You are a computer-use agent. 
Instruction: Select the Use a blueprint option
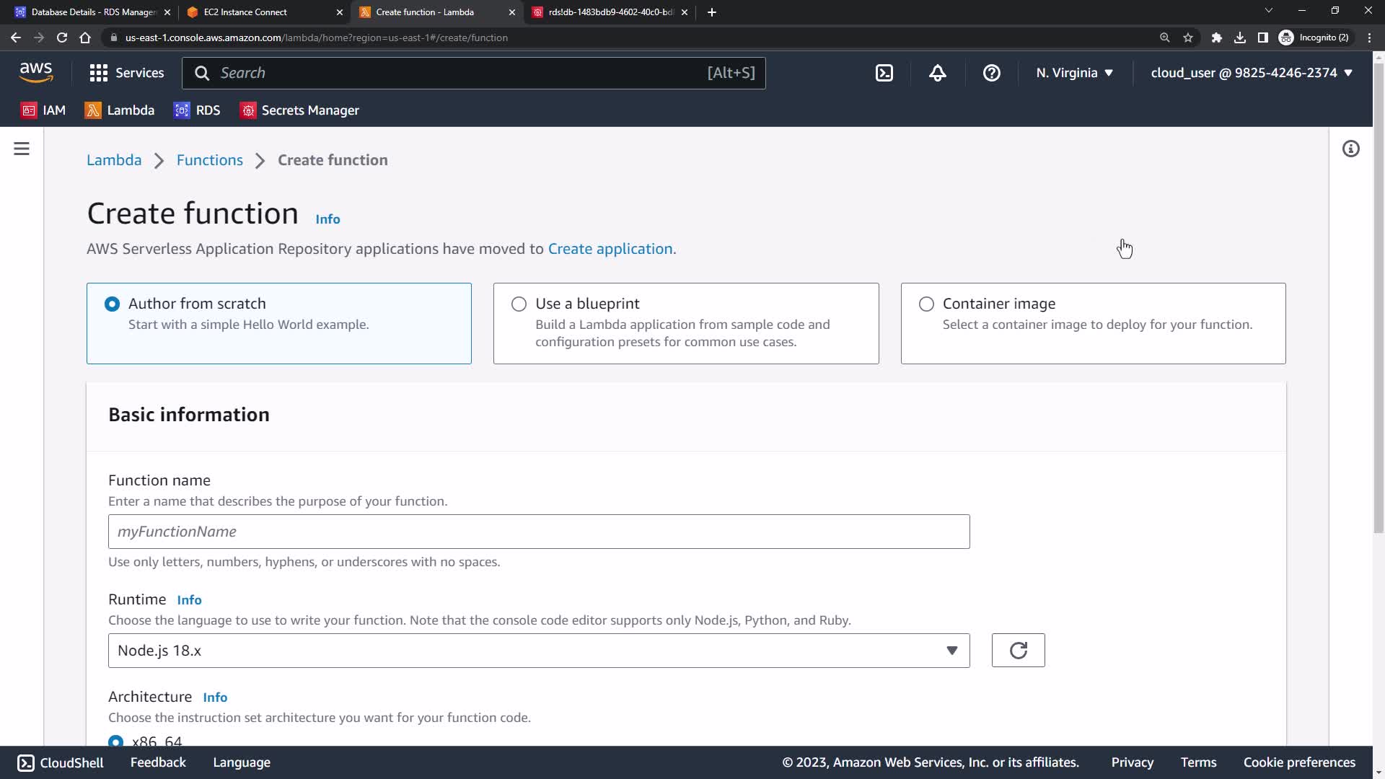click(x=519, y=304)
